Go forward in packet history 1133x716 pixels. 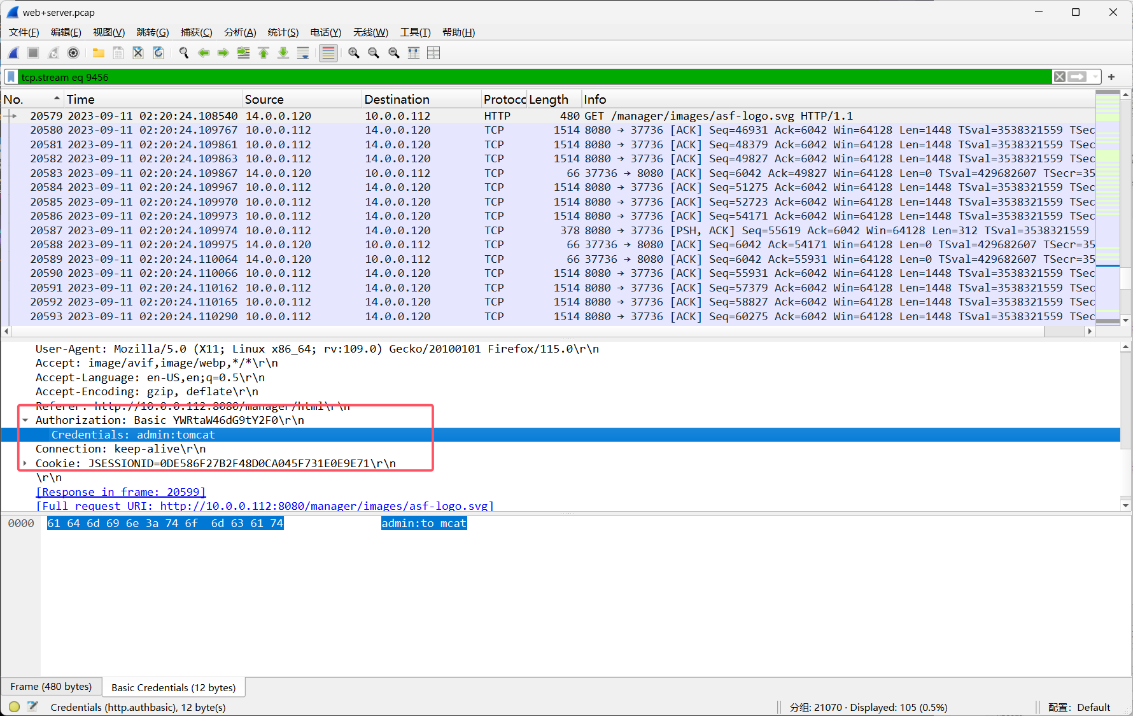[x=223, y=53]
